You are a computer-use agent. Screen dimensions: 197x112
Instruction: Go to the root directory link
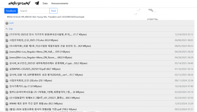(x=11, y=23)
